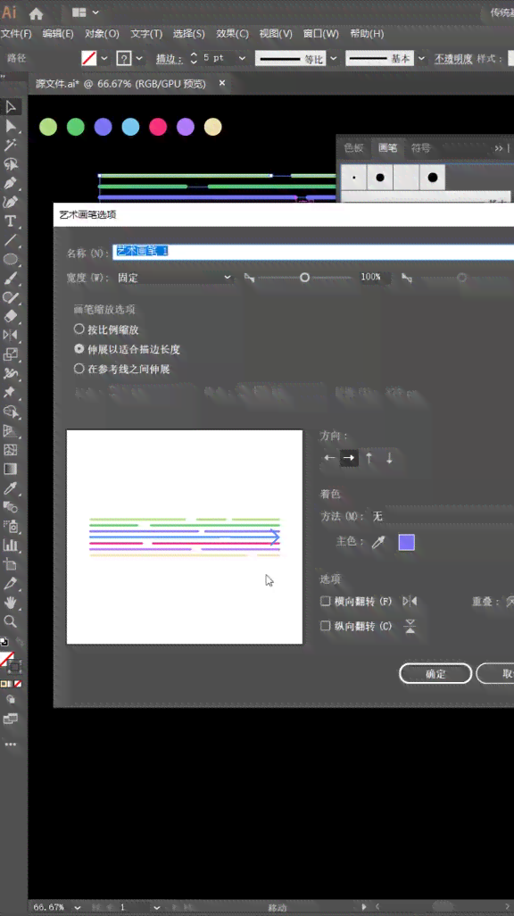Pick main color with dialog eyedropper
Image resolution: width=514 pixels, height=916 pixels.
pyautogui.click(x=378, y=542)
